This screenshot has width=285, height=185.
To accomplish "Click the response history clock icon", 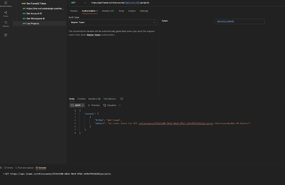I will pos(122,99).
